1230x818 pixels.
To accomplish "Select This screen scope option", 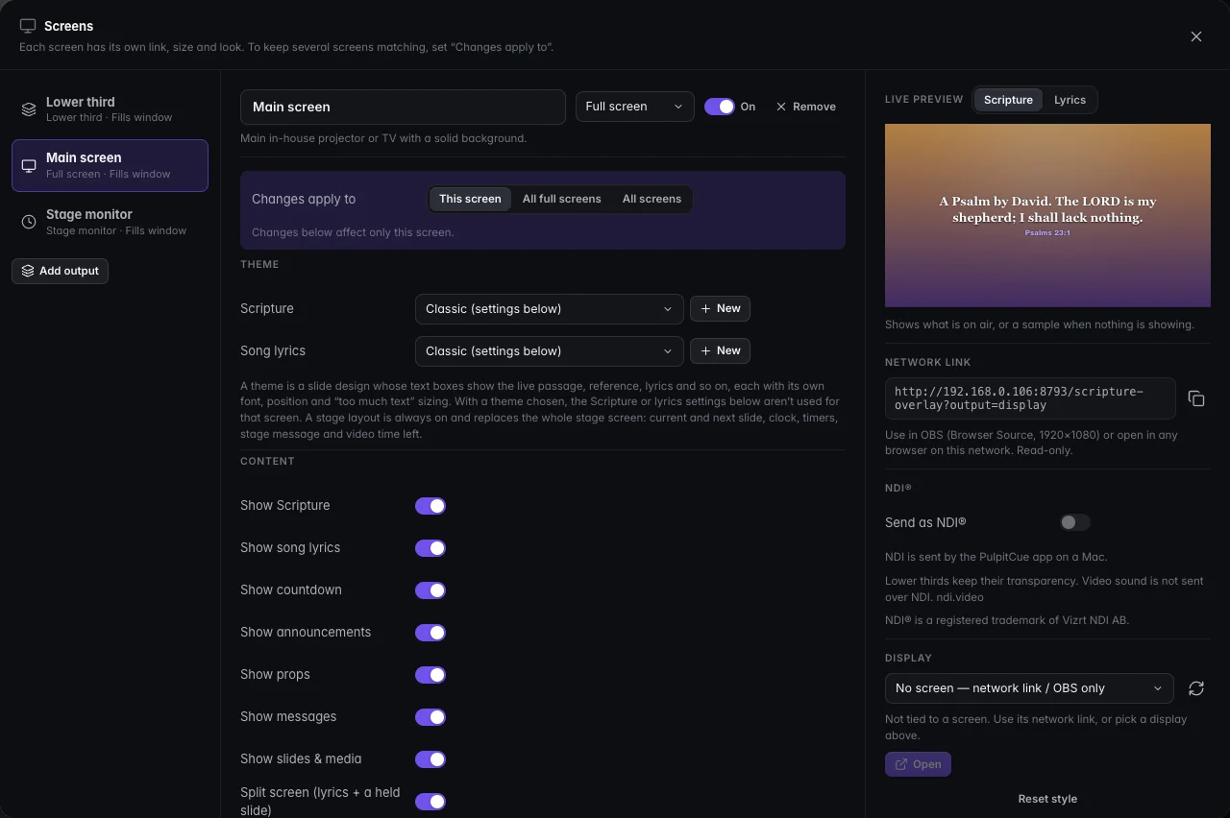I will pos(470,199).
